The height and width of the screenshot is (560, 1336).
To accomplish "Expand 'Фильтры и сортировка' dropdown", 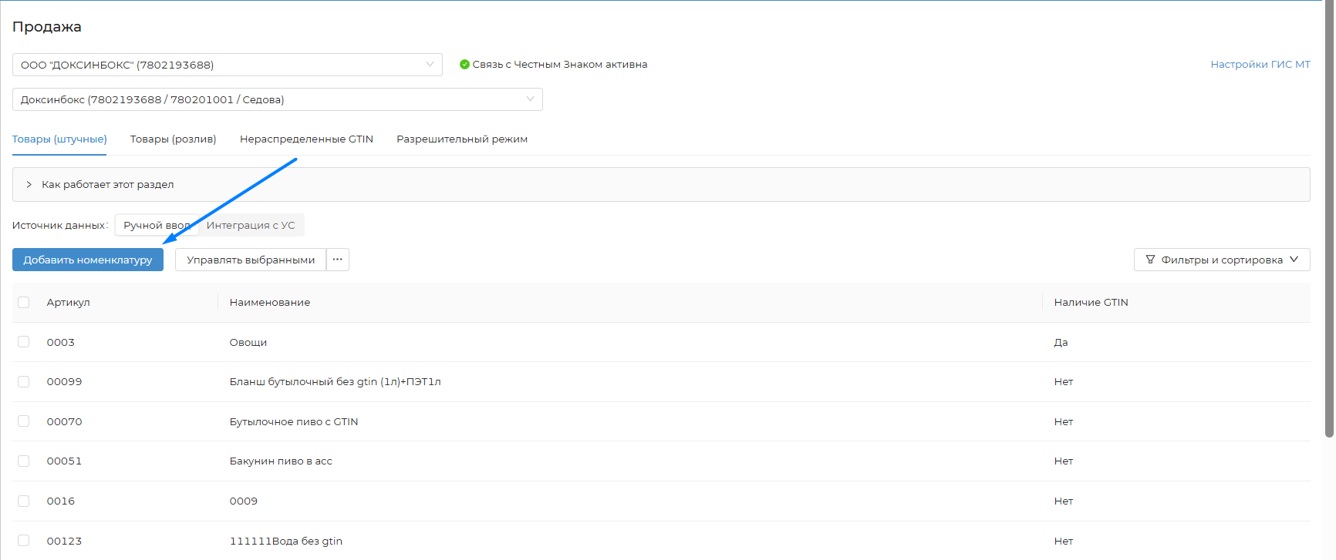I will pyautogui.click(x=1221, y=260).
